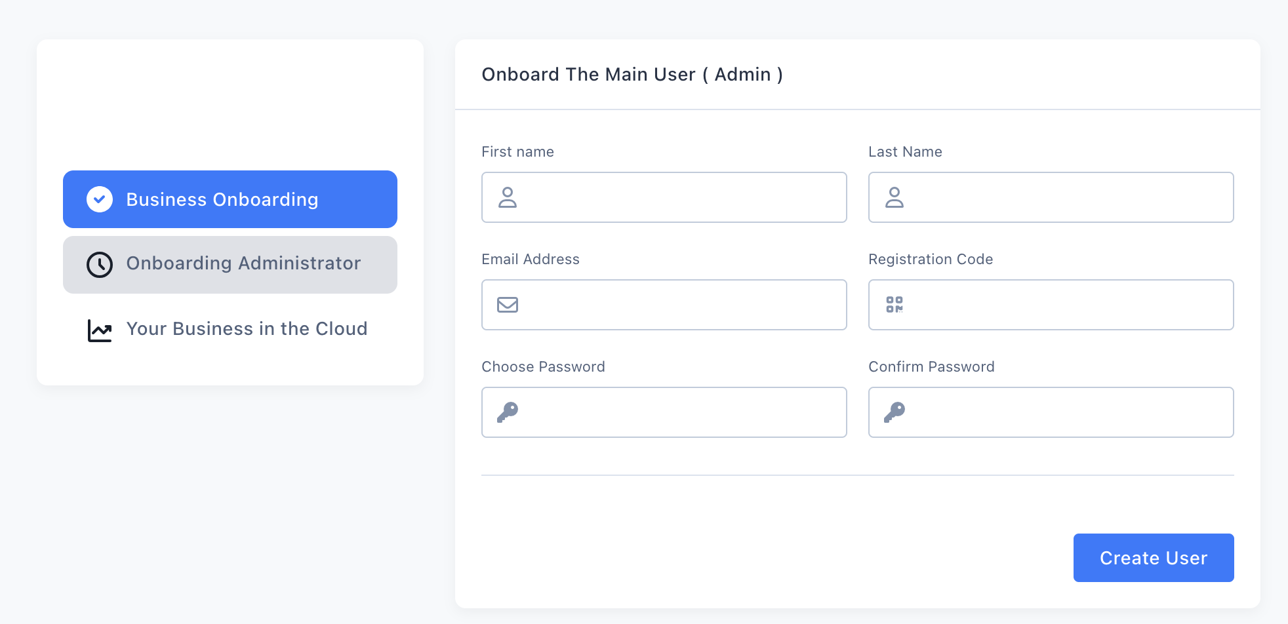Viewport: 1288px width, 624px height.
Task: Click the person icon in First name field
Action: [508, 197]
